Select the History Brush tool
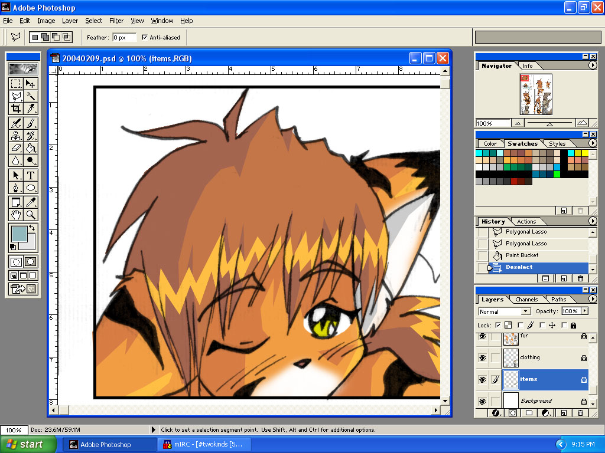Image resolution: width=605 pixels, height=453 pixels. click(31, 136)
